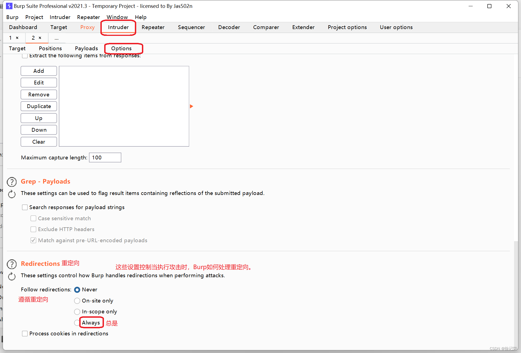Toggle Case sensitive match checkbox
521x353 pixels.
pyautogui.click(x=33, y=218)
